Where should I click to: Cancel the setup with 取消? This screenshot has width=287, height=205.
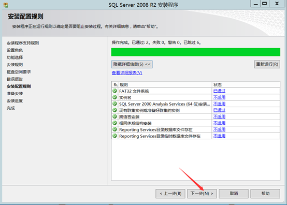click(234, 194)
